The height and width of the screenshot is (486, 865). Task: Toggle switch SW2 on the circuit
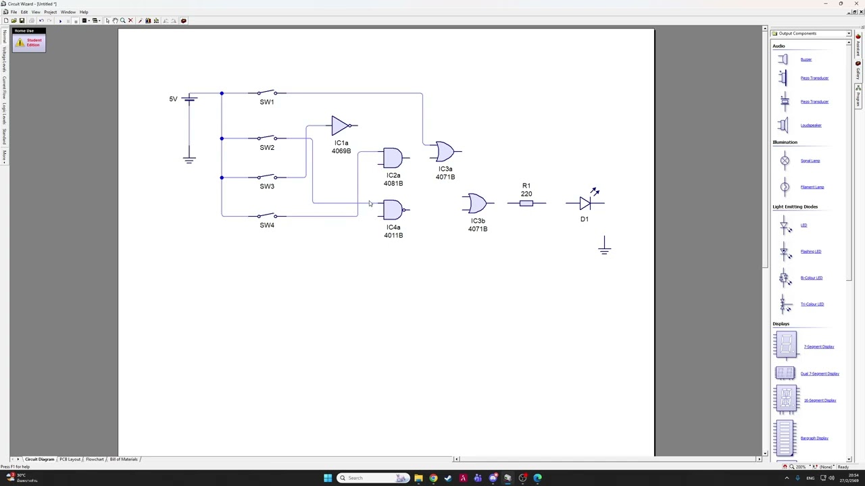(267, 138)
